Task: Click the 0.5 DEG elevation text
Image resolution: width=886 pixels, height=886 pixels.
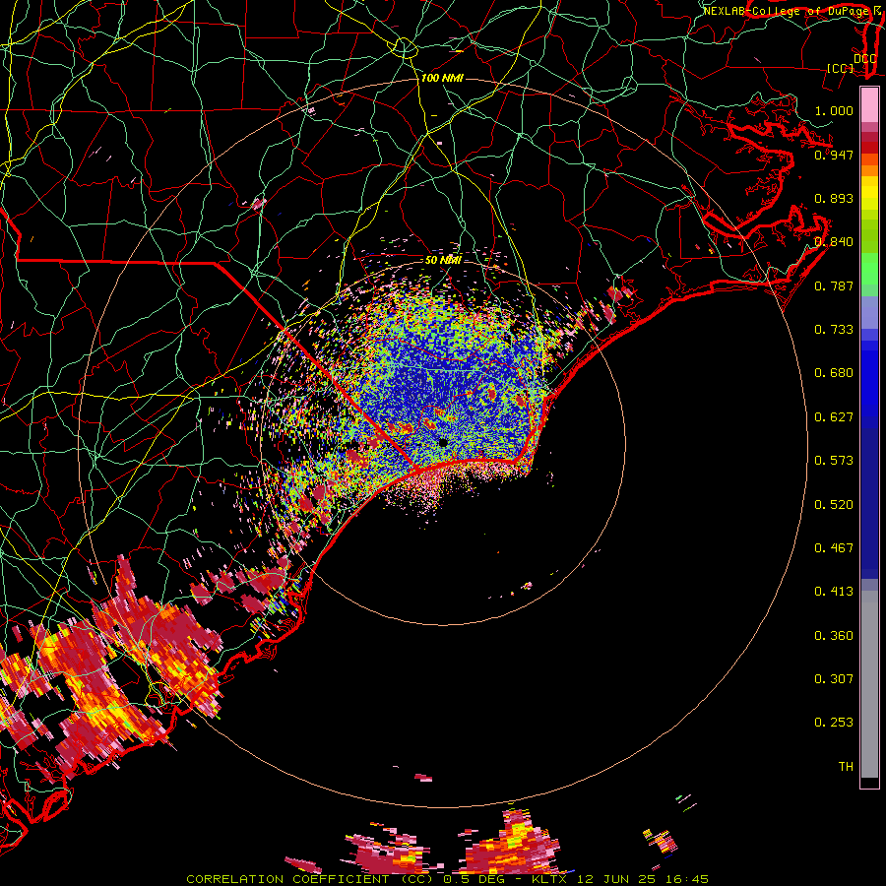Action: tap(475, 879)
